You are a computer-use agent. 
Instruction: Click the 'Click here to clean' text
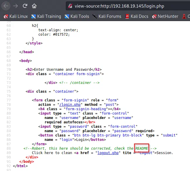[x=52, y=153]
